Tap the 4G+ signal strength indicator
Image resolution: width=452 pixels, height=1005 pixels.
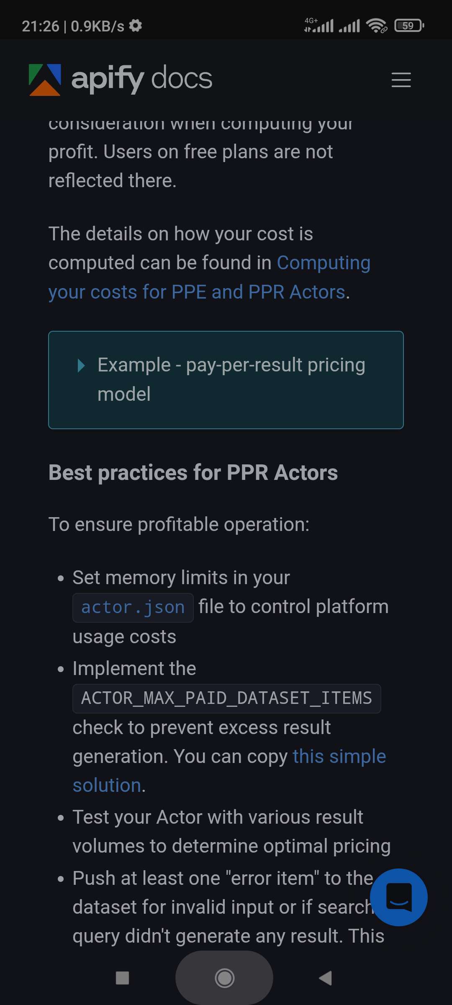tap(319, 25)
